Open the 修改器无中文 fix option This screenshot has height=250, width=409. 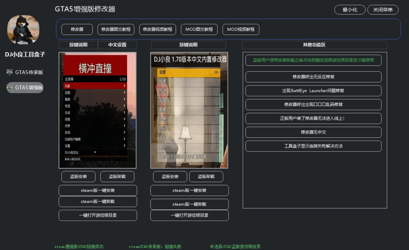(x=313, y=132)
